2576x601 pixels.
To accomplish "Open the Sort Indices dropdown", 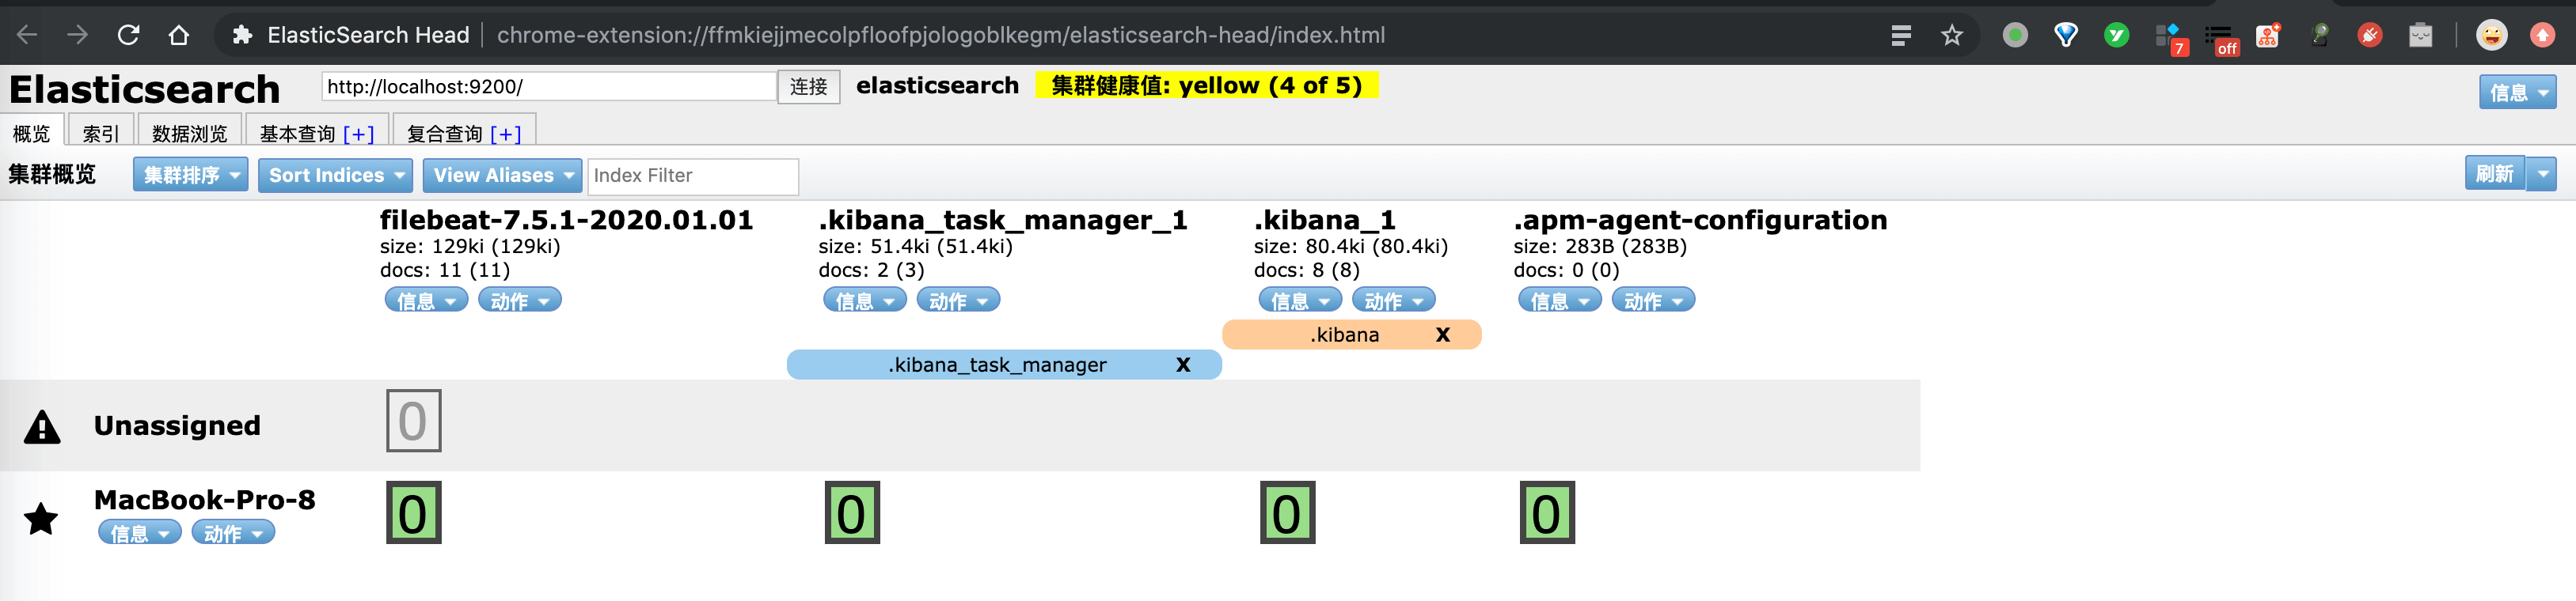I will click(335, 175).
